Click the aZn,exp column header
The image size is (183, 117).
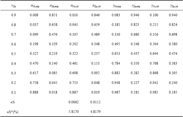coord(54,6)
